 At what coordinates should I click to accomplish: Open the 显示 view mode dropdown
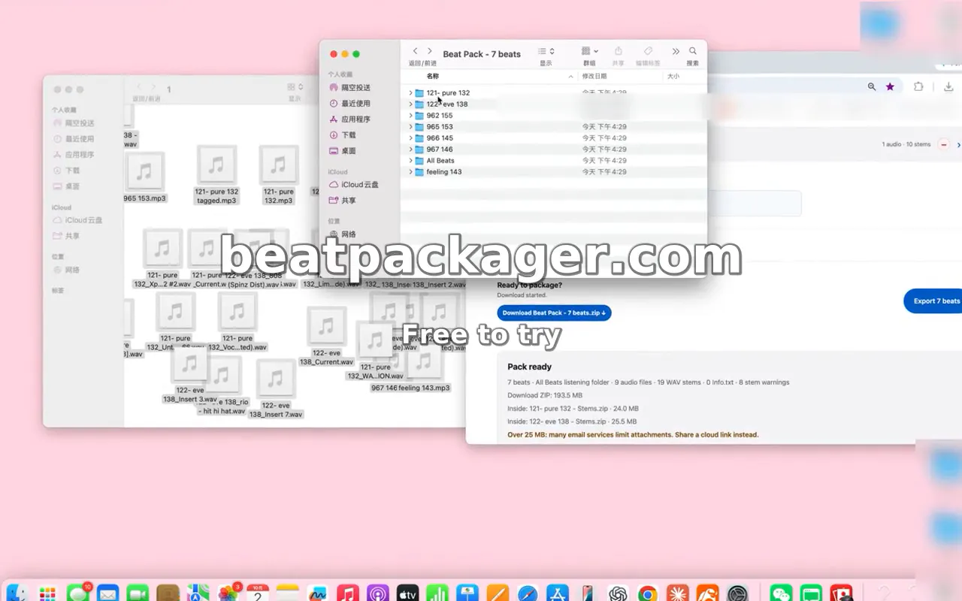546,51
